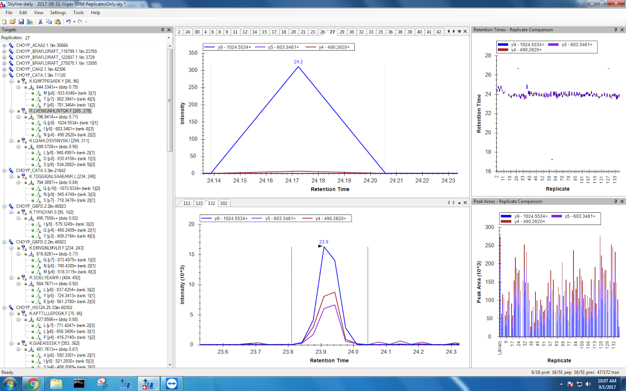Open the Settings menu
Screen dimensions: 626x391
pyautogui.click(x=57, y=12)
